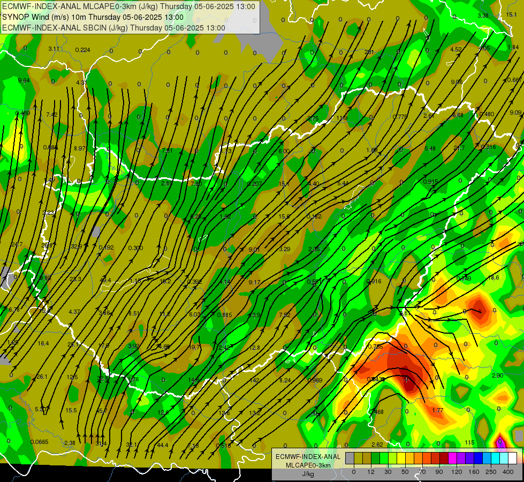Click the legend label ECMWF-INDEX-ANAL
This screenshot has height=482, width=524.
pos(308,457)
